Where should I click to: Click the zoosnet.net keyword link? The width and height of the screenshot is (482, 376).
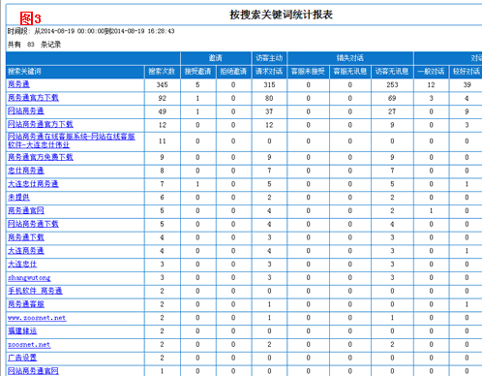click(29, 345)
